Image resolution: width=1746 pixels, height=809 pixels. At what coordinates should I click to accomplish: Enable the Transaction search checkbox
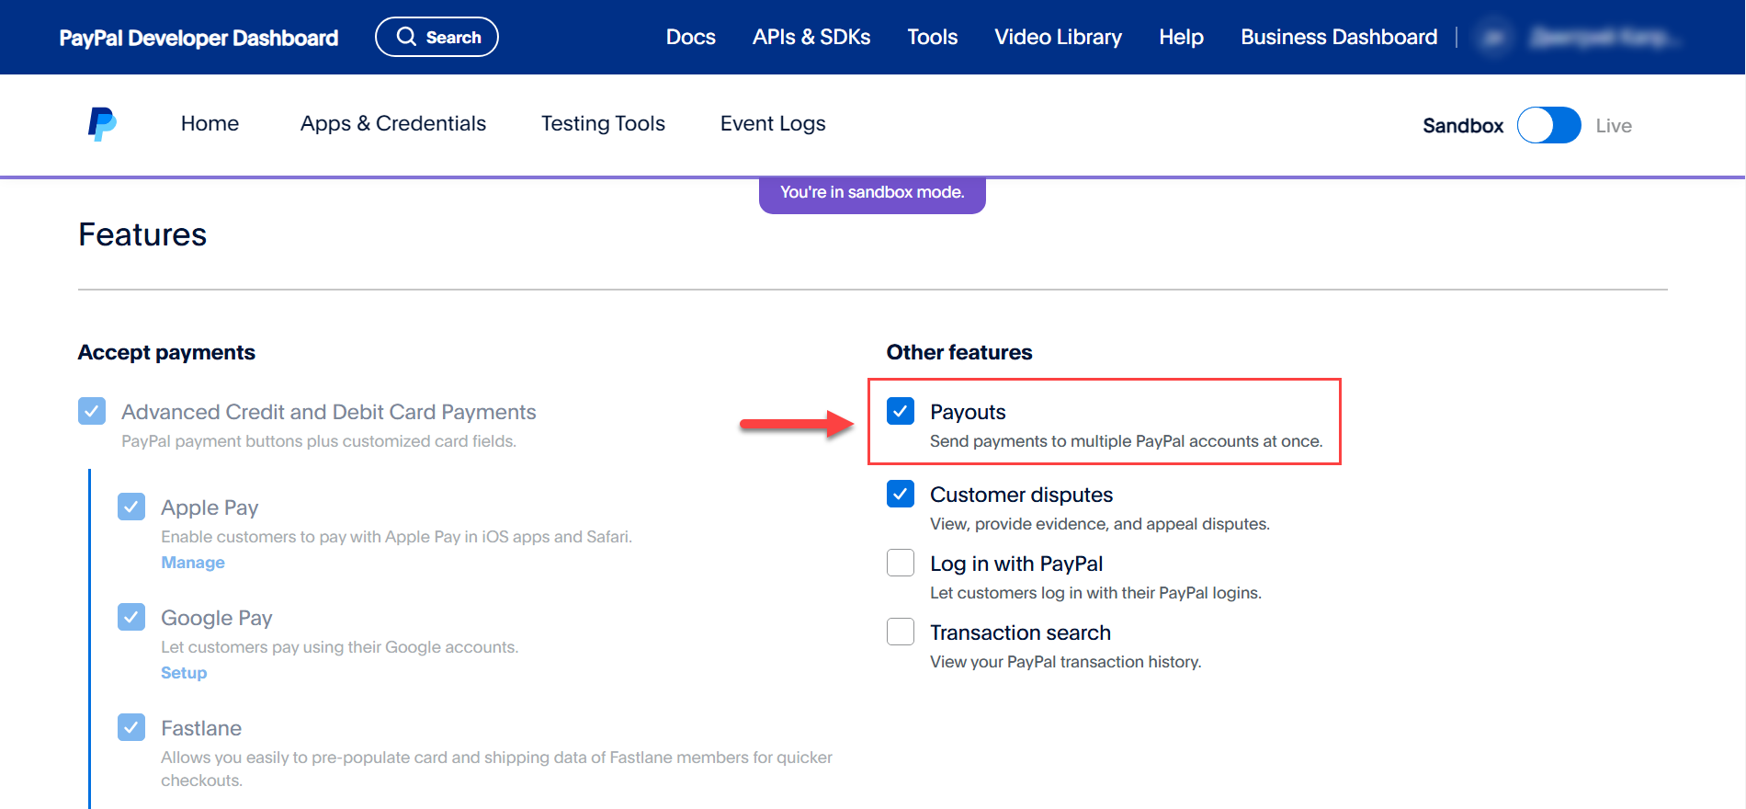tap(901, 632)
